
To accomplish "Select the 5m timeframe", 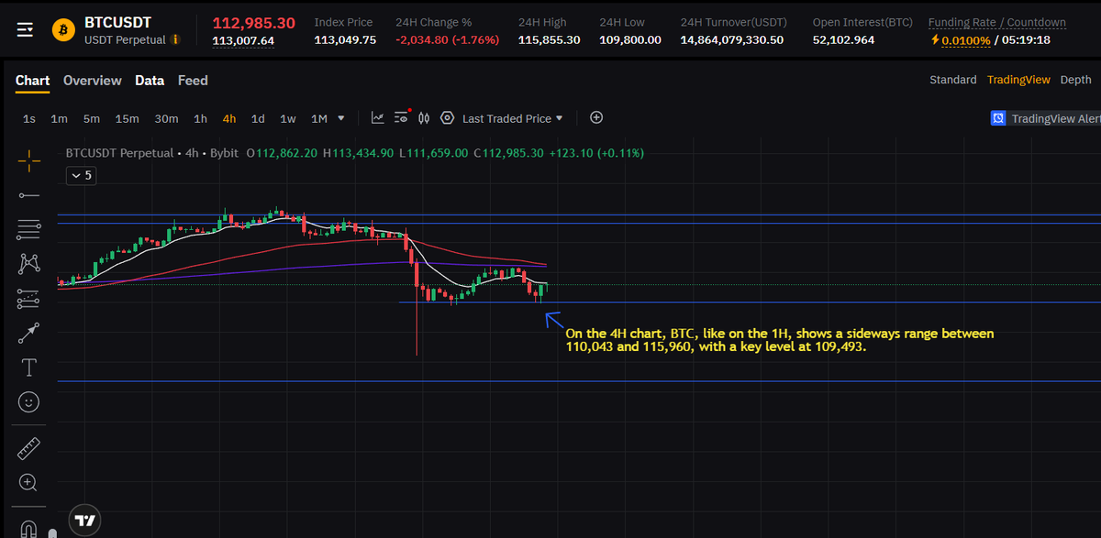I will click(x=91, y=118).
